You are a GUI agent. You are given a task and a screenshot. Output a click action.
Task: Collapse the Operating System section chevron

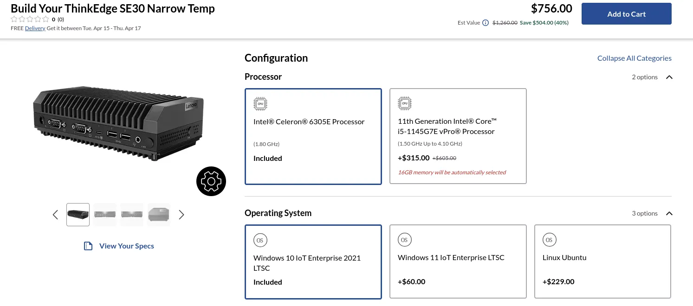(x=669, y=213)
